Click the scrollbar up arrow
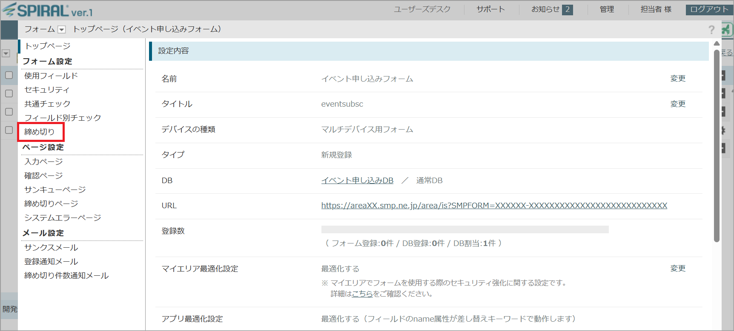The width and height of the screenshot is (734, 331). point(717,43)
